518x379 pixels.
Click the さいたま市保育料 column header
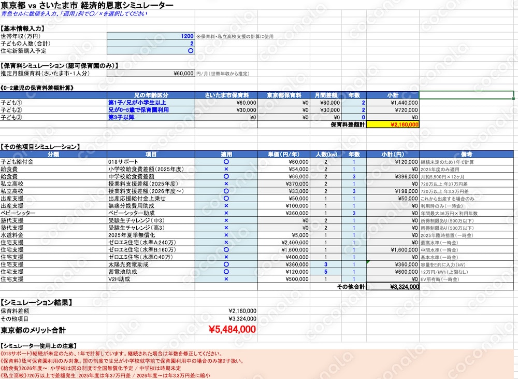(x=226, y=95)
